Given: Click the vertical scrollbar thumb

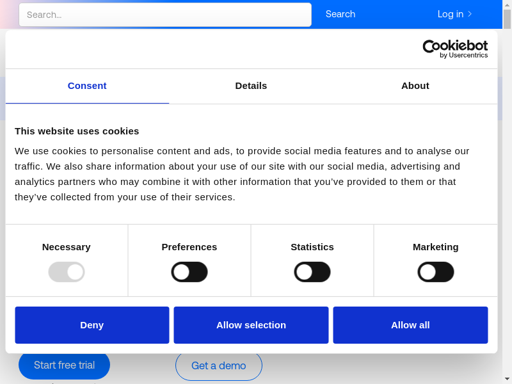Looking at the screenshot, I should 507,19.
